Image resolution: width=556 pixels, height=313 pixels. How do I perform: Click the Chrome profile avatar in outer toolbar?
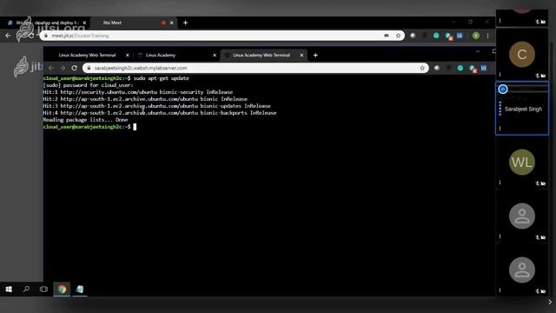[476, 36]
